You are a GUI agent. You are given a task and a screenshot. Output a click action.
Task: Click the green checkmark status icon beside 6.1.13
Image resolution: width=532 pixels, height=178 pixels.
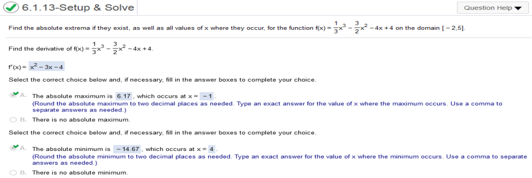point(11,8)
